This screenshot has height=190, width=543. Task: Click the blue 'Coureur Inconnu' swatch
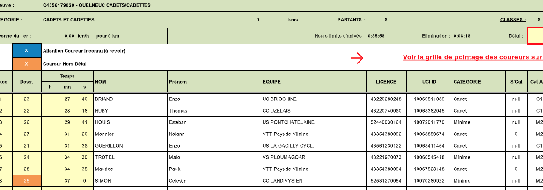[26, 51]
